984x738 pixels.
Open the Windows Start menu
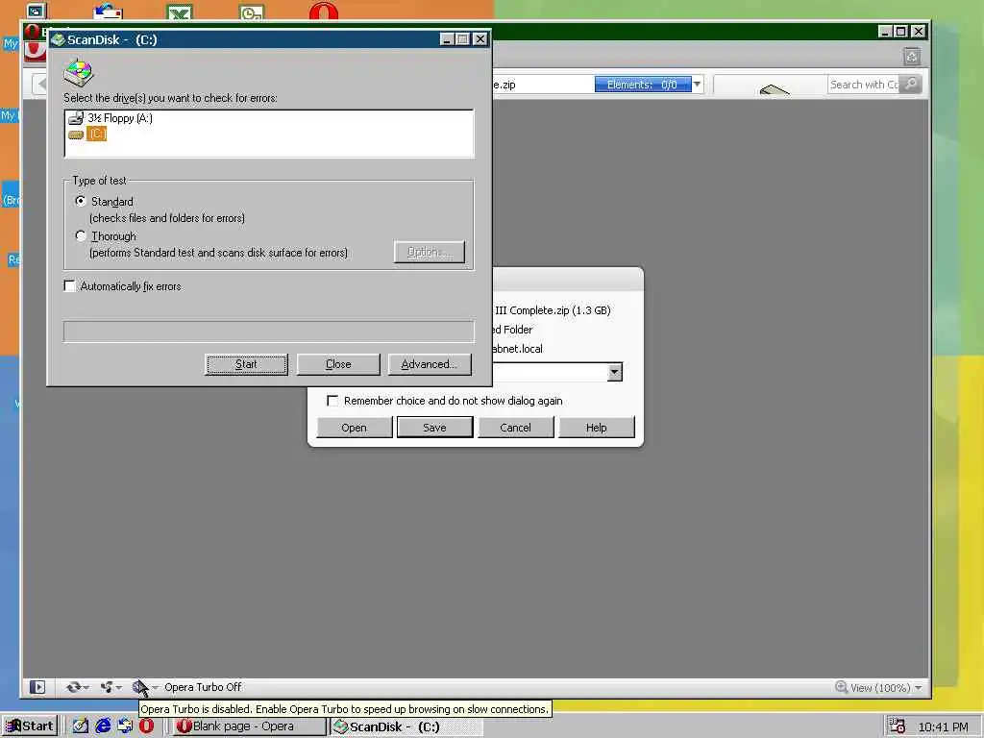30,726
